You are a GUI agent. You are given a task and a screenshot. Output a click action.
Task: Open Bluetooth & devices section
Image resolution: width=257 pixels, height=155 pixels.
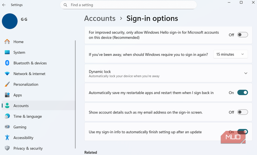click(x=38, y=63)
